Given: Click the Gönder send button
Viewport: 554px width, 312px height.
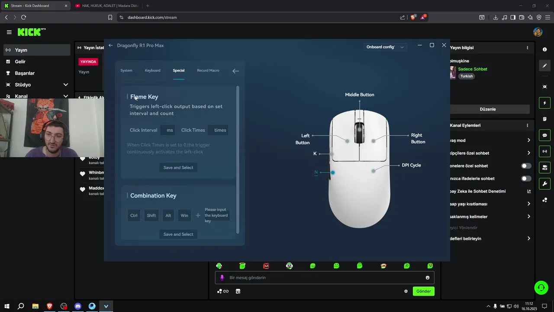Looking at the screenshot, I should click(x=423, y=291).
